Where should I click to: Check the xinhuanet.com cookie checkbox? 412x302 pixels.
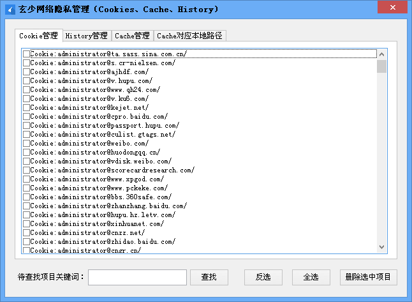point(26,224)
